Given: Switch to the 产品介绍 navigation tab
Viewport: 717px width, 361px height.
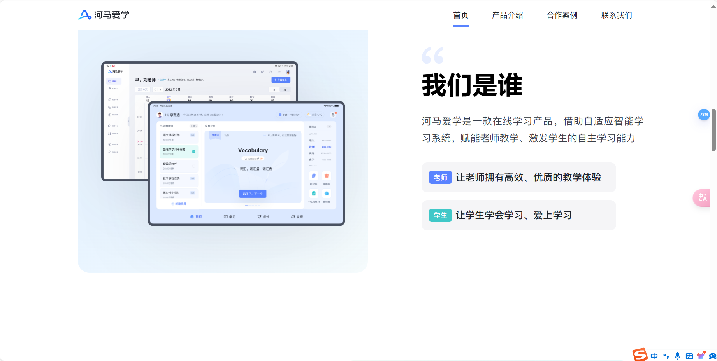Looking at the screenshot, I should coord(507,15).
